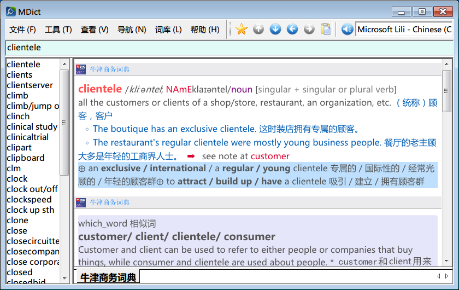Select 'clm' in the word list
The image size is (459, 290).
[x=14, y=169]
